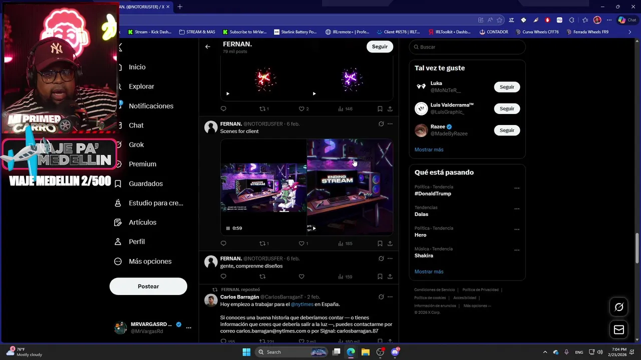Click the Windows taskbar Search box

(x=291, y=352)
